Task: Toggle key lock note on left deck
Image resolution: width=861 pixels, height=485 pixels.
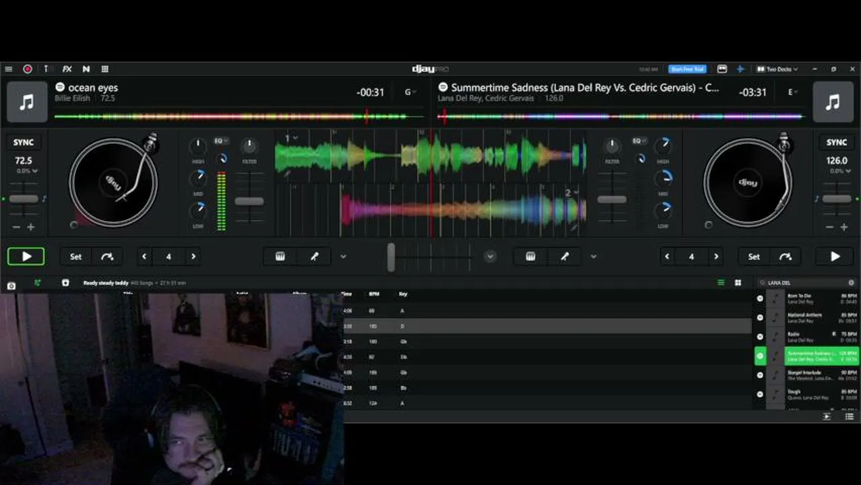Action: 44,199
